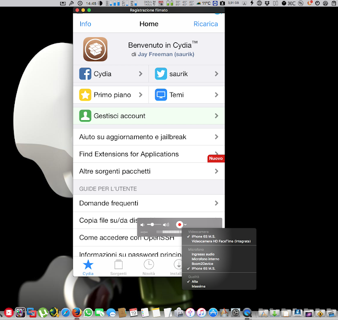
Task: Click the Dropbox menu bar icon
Action: pos(267,3)
